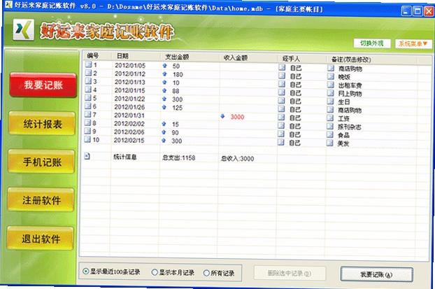Click the 注册软件 sidebar button

41,200
